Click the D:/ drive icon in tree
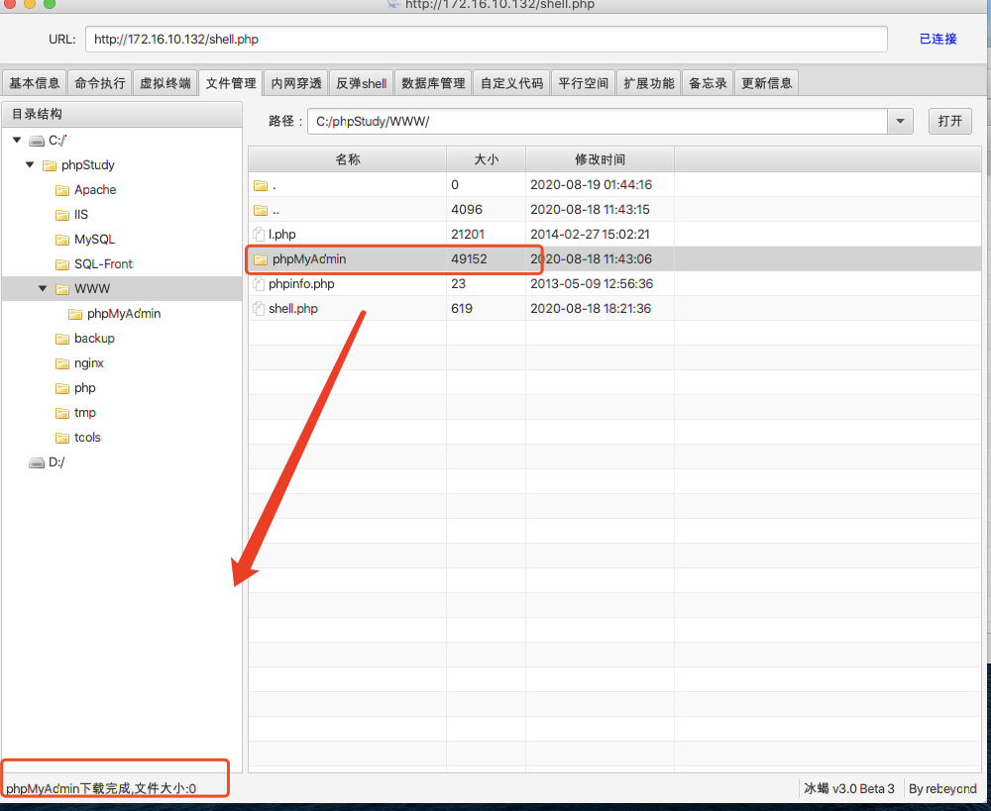991x811 pixels. [x=37, y=462]
